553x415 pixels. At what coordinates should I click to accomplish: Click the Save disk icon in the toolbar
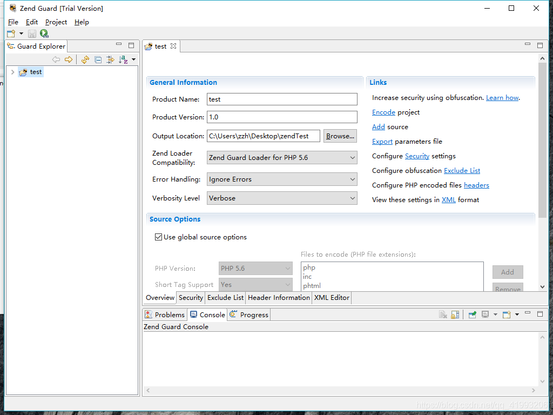[32, 34]
